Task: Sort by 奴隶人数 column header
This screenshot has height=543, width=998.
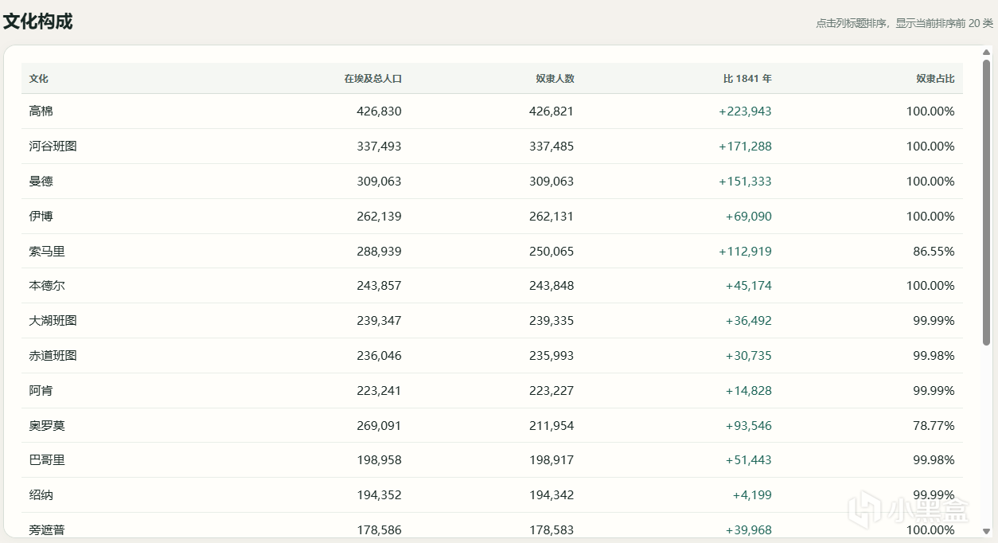Action: (x=555, y=79)
